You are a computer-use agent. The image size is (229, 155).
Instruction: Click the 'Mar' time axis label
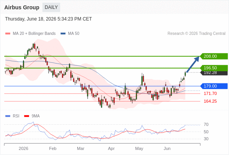tap(81, 148)
